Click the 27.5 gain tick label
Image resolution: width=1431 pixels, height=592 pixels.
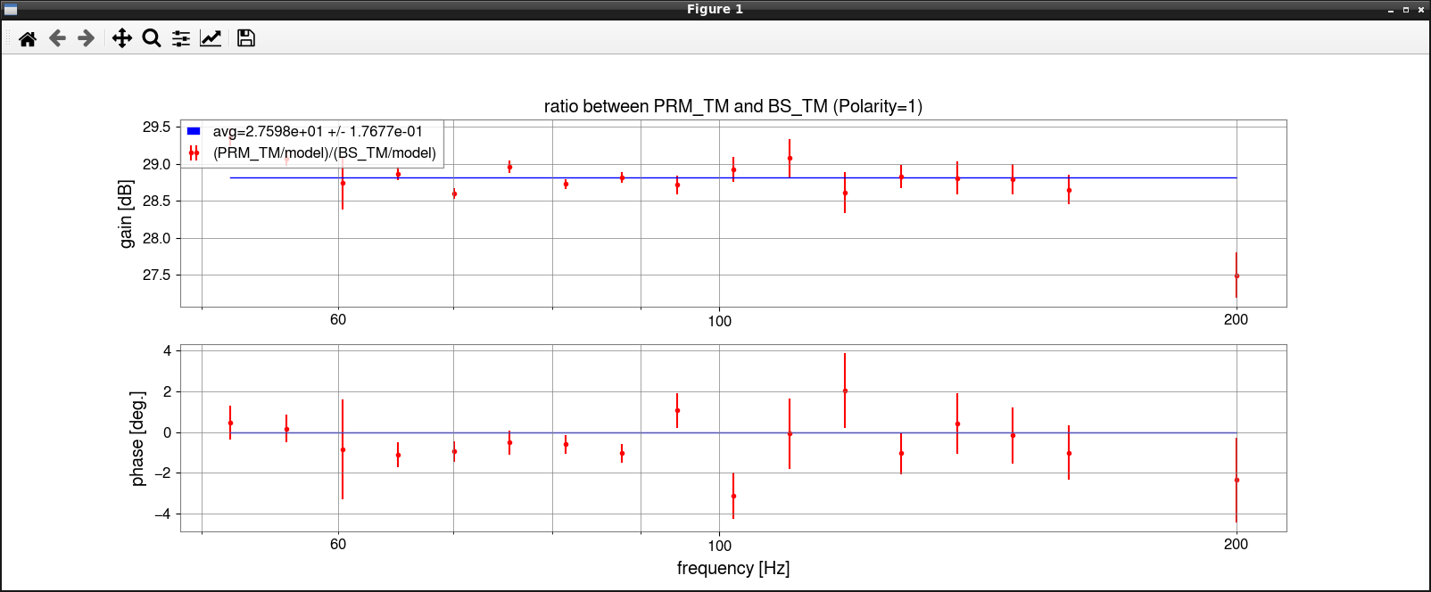pos(156,275)
